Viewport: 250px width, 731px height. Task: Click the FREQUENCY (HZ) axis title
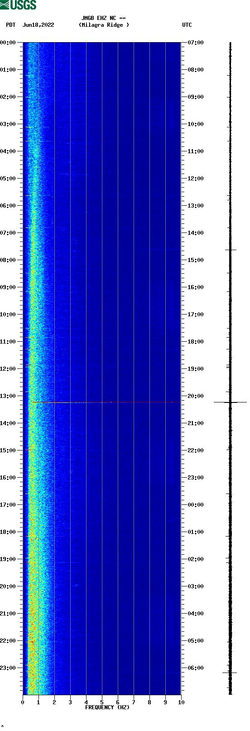click(107, 707)
